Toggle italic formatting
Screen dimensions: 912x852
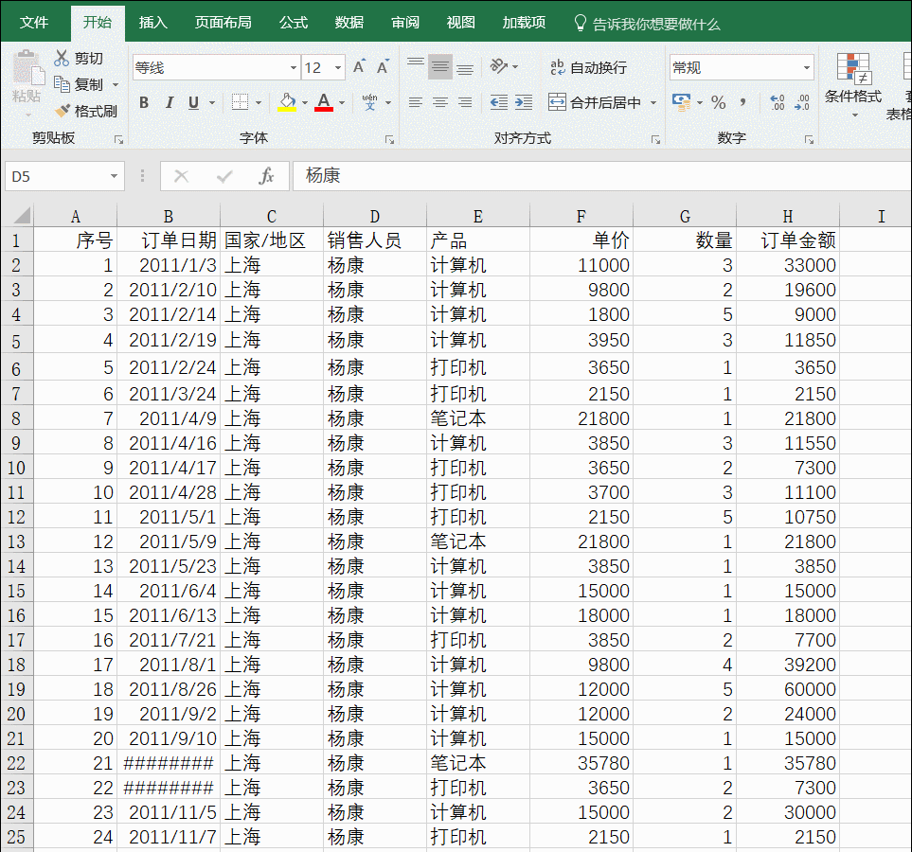(x=170, y=102)
